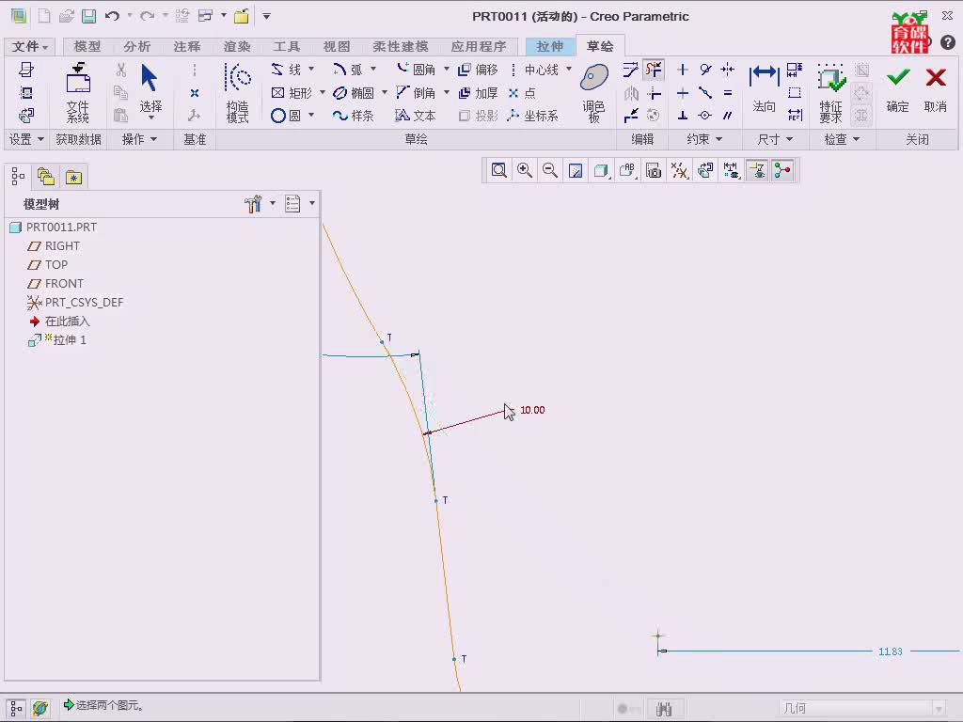
Task: Switch to the 柔性建模 ribbon tab
Action: pyautogui.click(x=400, y=46)
